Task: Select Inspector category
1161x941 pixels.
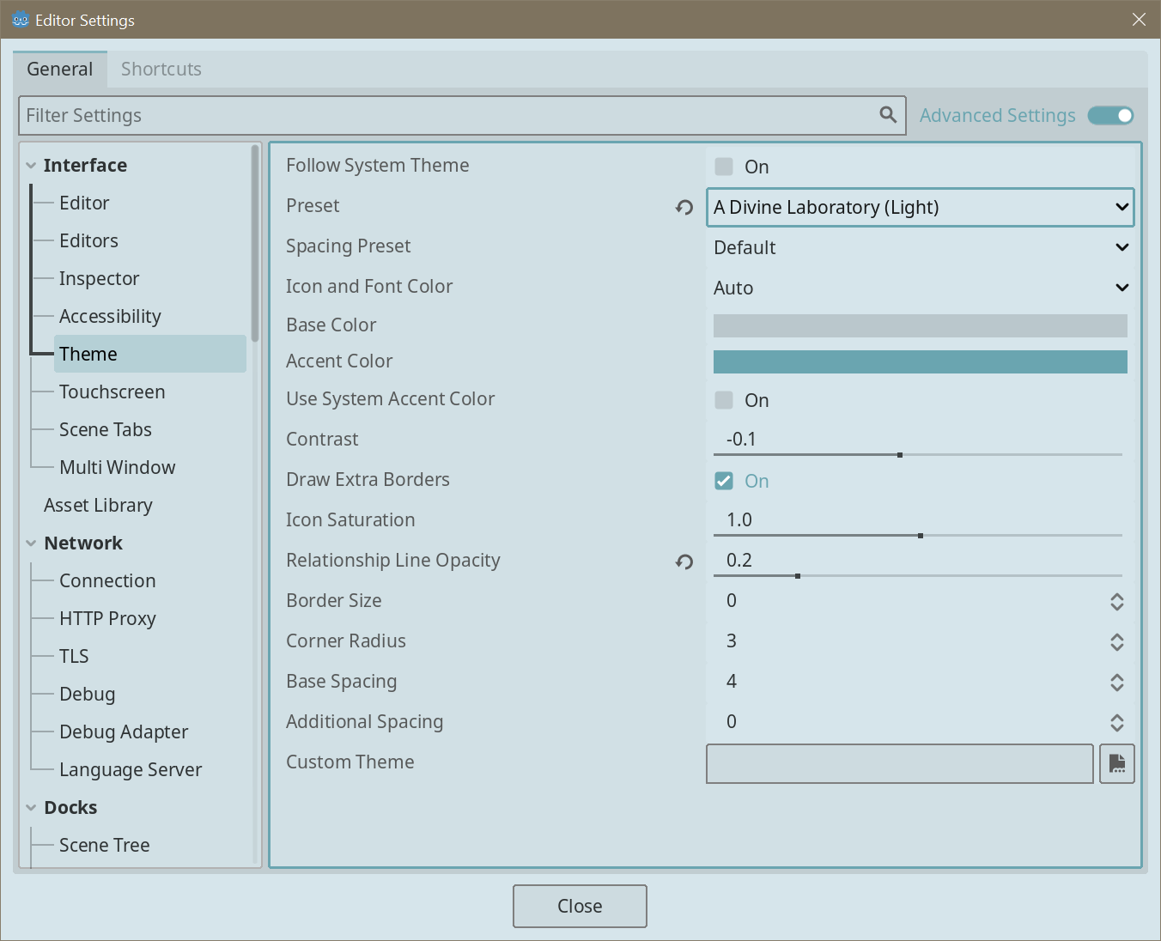Action: click(x=99, y=278)
